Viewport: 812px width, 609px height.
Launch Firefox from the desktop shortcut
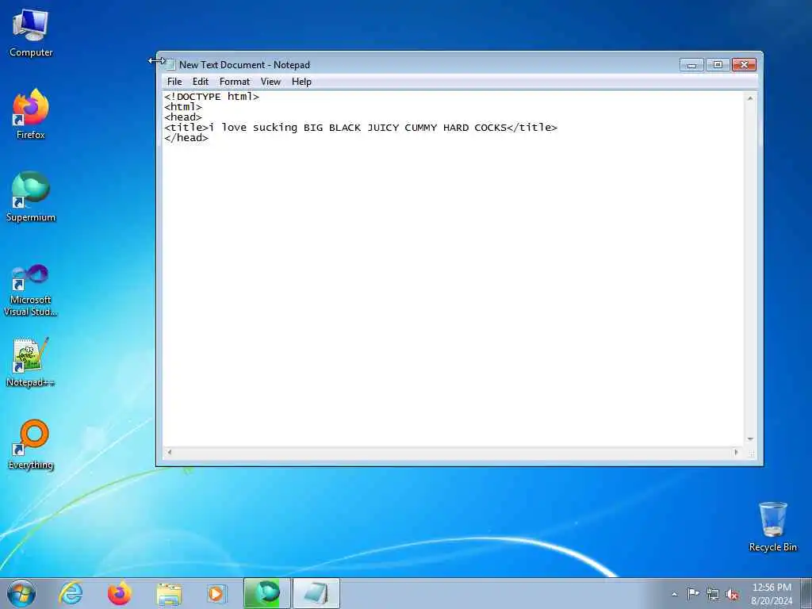click(x=31, y=114)
